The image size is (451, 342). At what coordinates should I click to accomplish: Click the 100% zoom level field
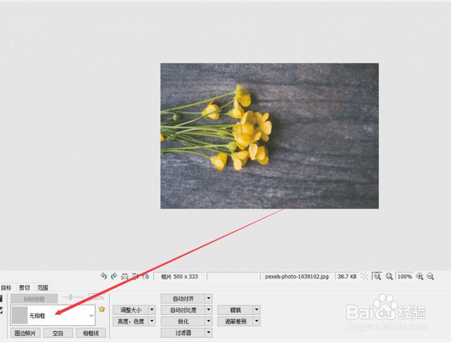pos(405,276)
